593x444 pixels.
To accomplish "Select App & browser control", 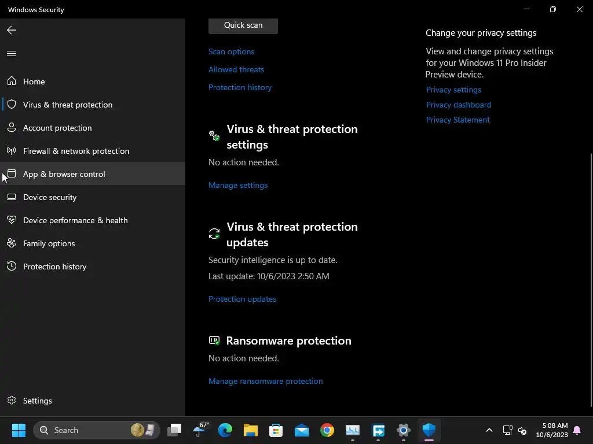I will (x=93, y=173).
